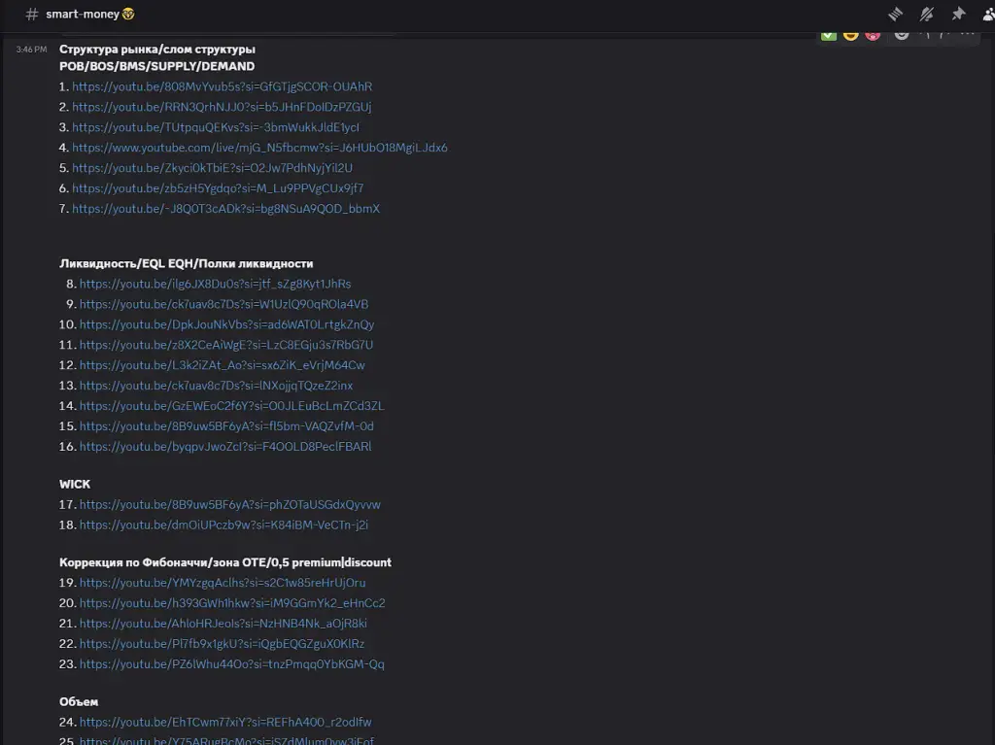The width and height of the screenshot is (995, 745).
Task: Open link 20 youtu.be/h393GWh1hkw
Action: pos(232,603)
